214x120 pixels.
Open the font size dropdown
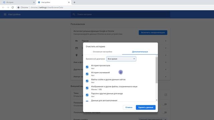pyautogui.click(x=152, y=119)
